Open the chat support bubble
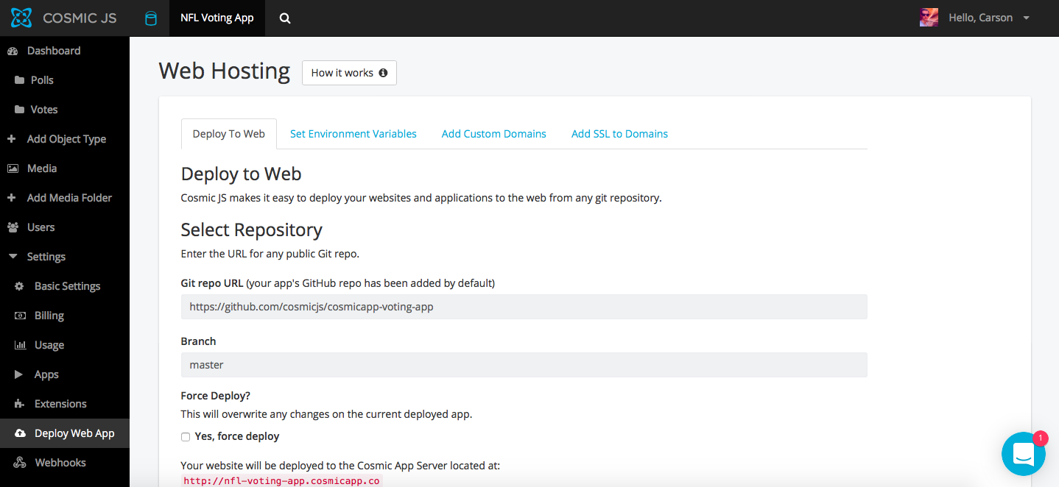1059x487 pixels. tap(1024, 454)
